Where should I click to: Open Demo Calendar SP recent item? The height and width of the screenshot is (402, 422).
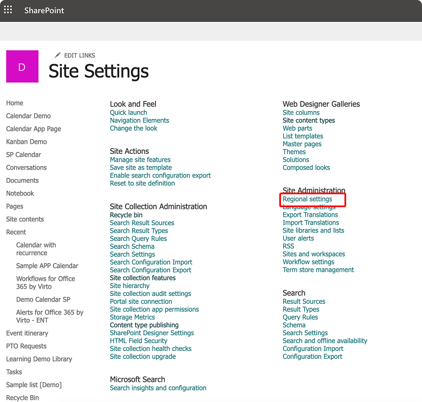(43, 299)
